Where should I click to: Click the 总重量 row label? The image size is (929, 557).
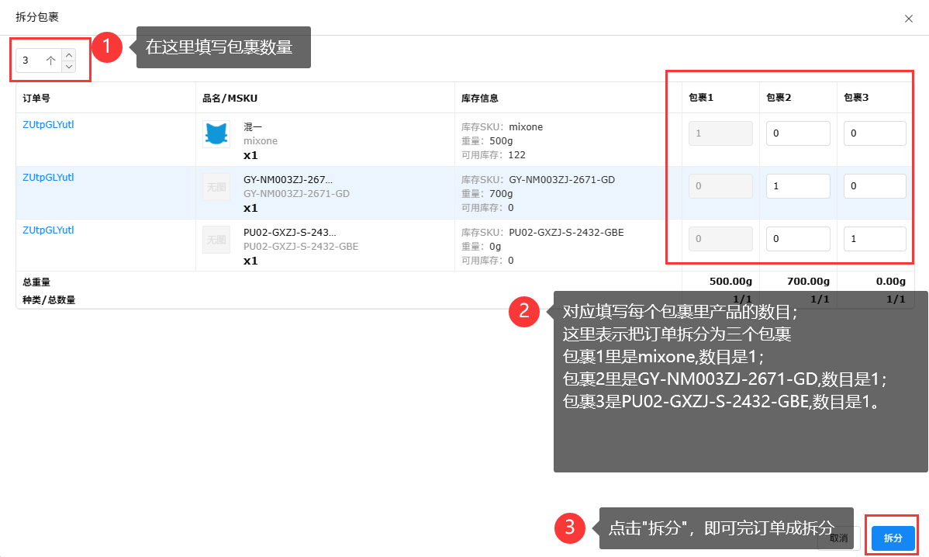tap(36, 282)
